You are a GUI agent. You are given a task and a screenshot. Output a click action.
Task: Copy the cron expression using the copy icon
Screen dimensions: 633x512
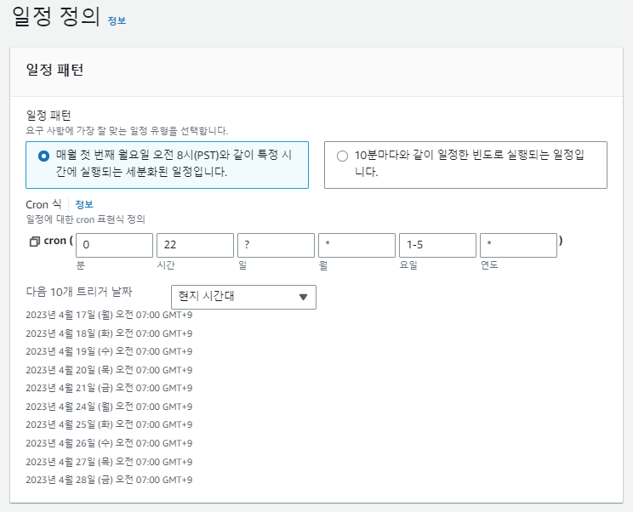35,242
